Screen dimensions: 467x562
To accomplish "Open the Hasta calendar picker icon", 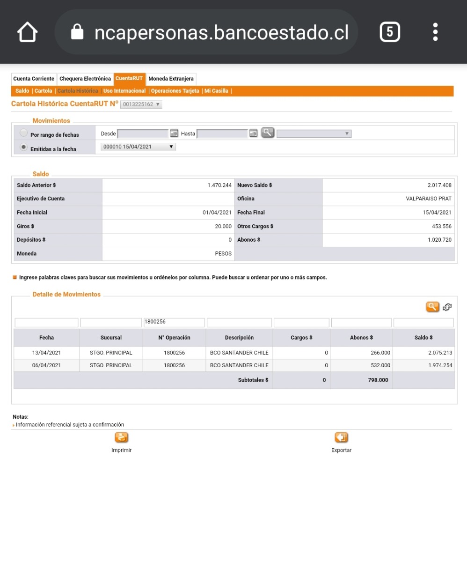I will [253, 133].
